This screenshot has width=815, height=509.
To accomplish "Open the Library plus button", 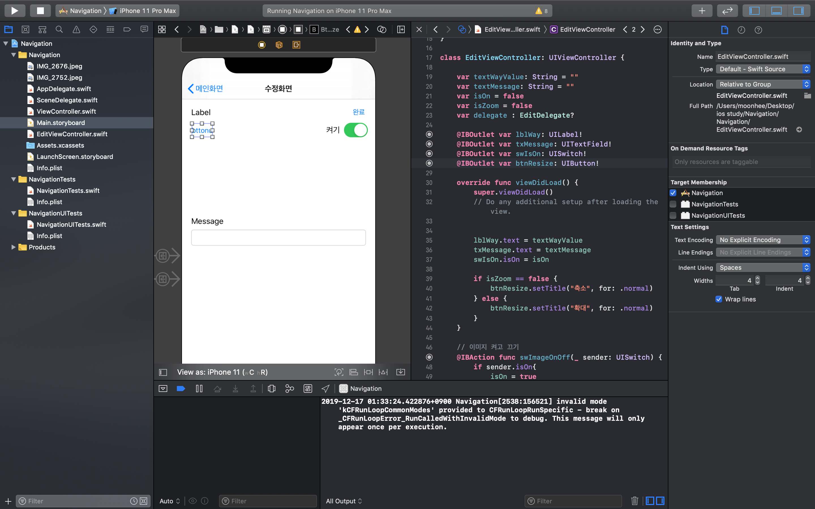I will pyautogui.click(x=702, y=10).
